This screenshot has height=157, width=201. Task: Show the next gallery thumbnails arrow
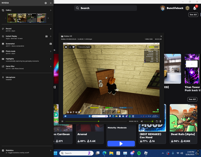pyautogui.click(x=48, y=18)
